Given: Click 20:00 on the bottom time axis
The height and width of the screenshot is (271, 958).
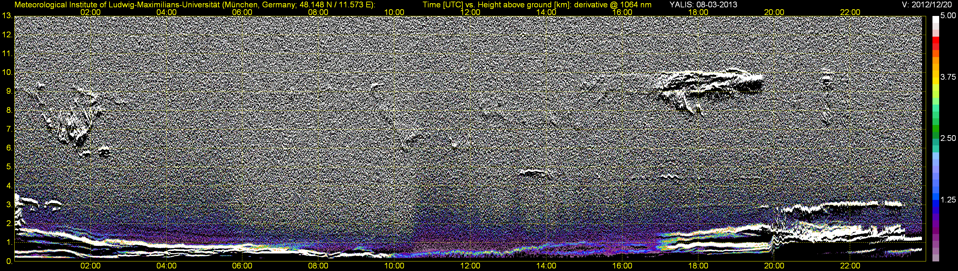Looking at the screenshot, I should click(774, 266).
